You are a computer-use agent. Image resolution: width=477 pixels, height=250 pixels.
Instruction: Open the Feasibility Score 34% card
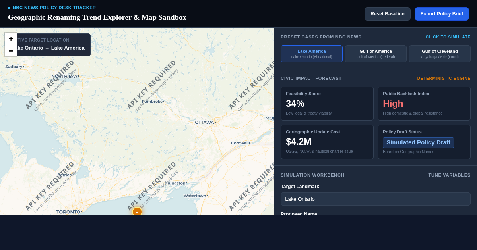[327, 104]
